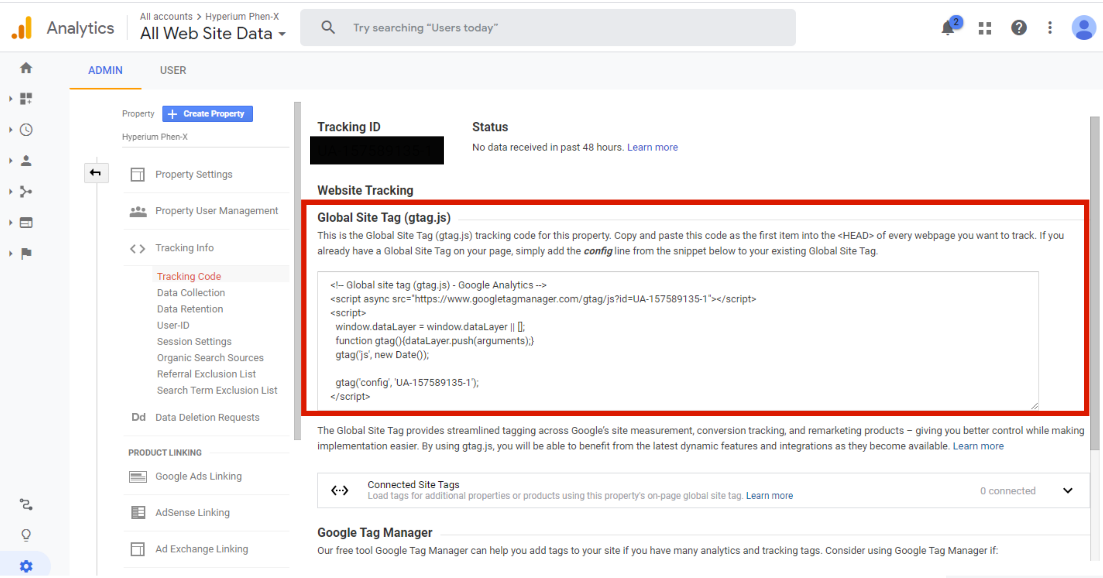Click the Attribution icon in the sidebar

pyautogui.click(x=26, y=504)
